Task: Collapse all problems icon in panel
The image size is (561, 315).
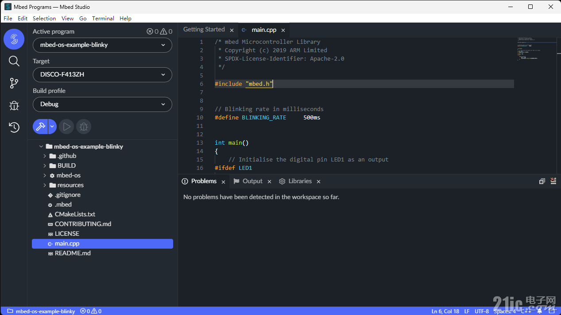Action: [x=542, y=181]
